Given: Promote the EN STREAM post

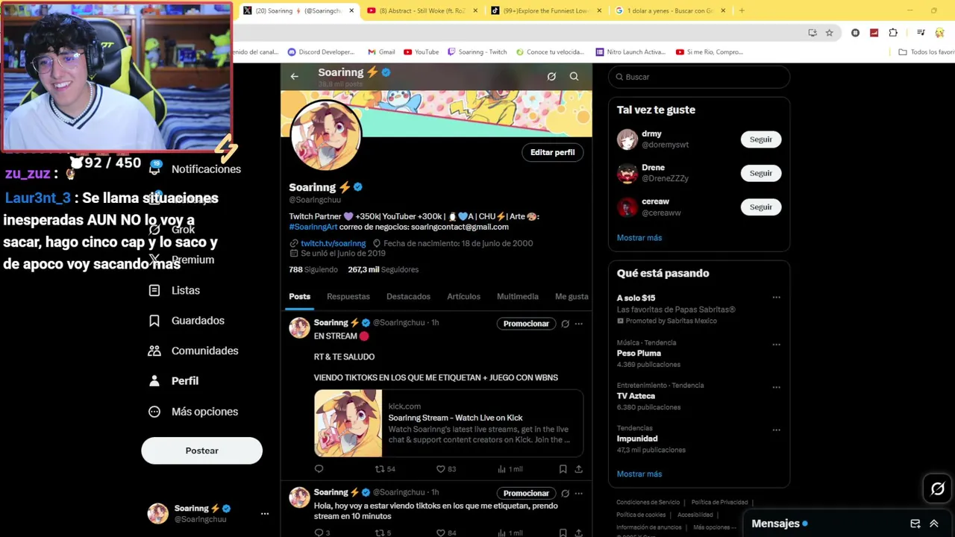Looking at the screenshot, I should pos(526,324).
